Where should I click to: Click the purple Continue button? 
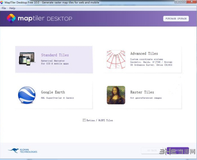click(x=178, y=150)
